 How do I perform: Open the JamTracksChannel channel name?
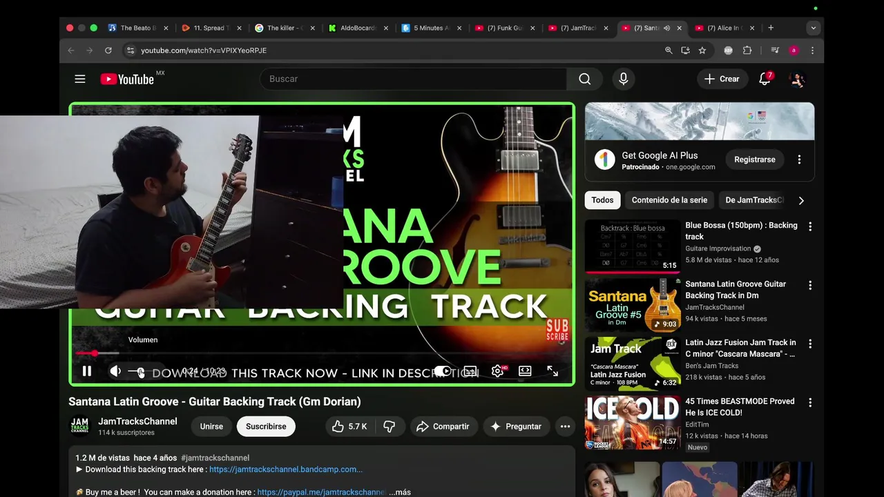pos(137,421)
